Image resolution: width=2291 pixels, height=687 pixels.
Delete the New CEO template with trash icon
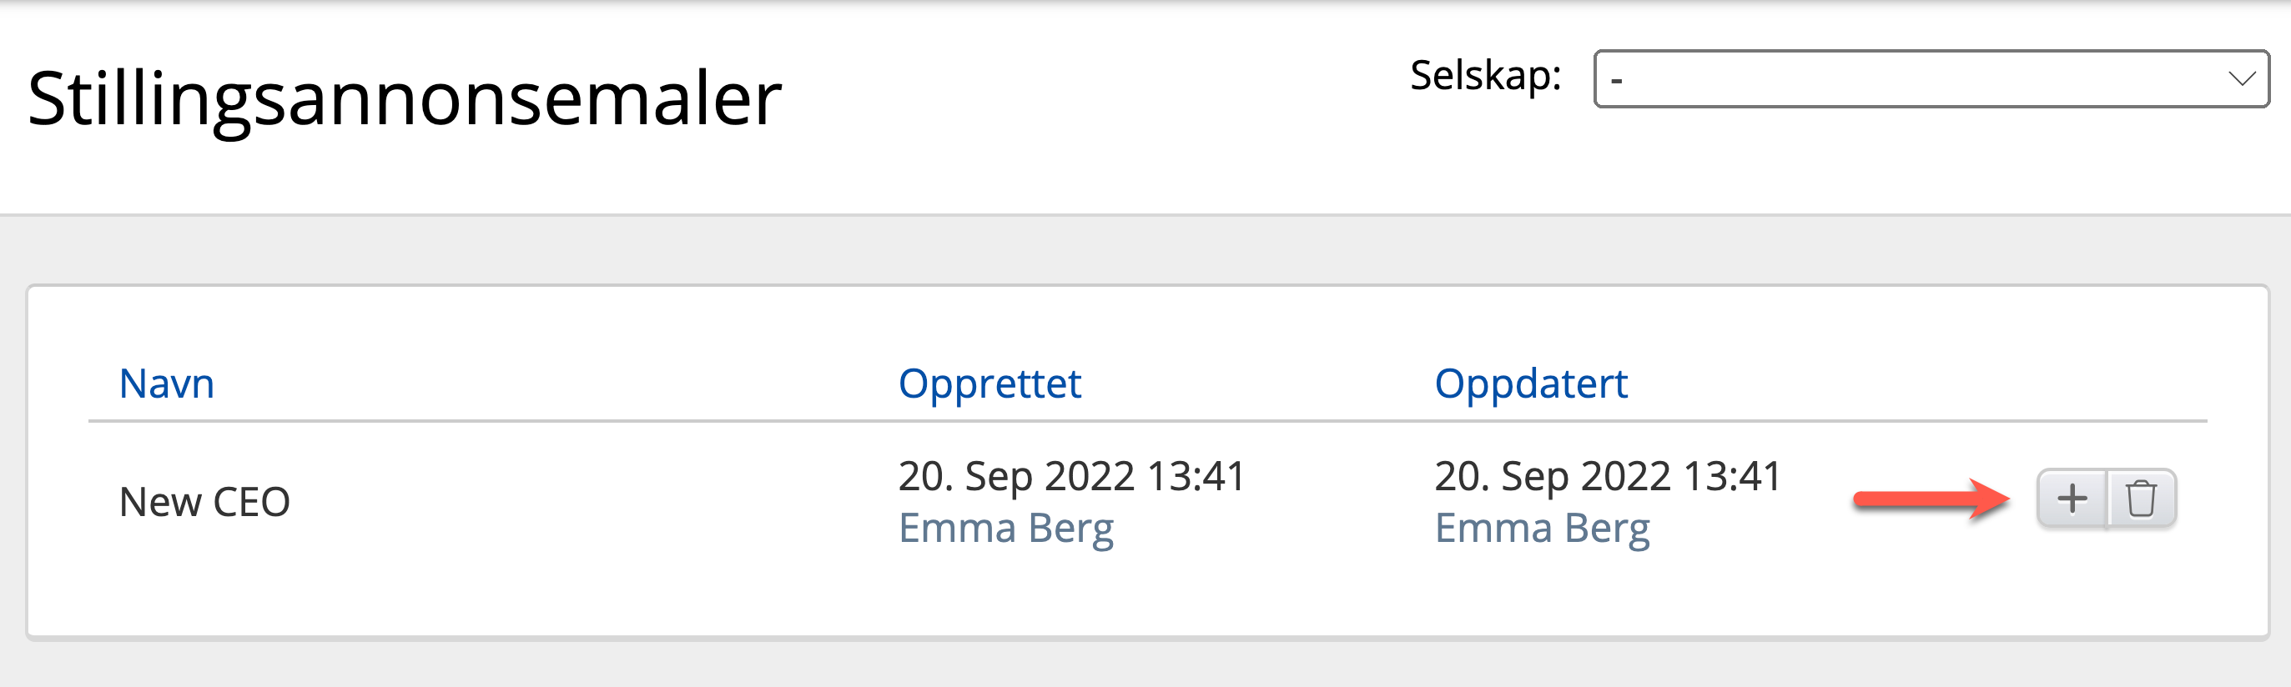[2141, 499]
